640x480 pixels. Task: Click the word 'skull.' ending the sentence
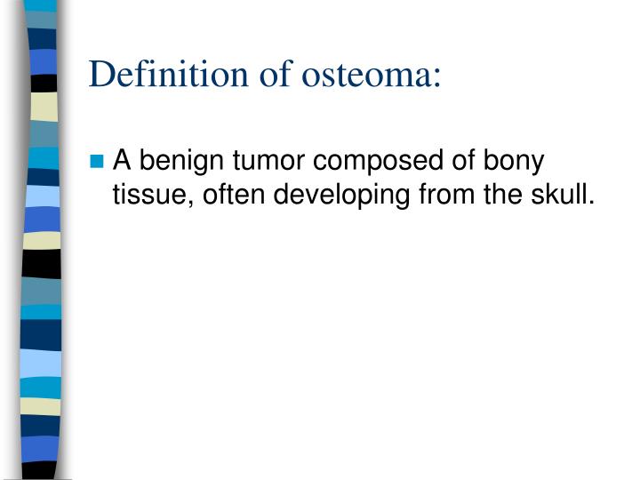pos(563,194)
